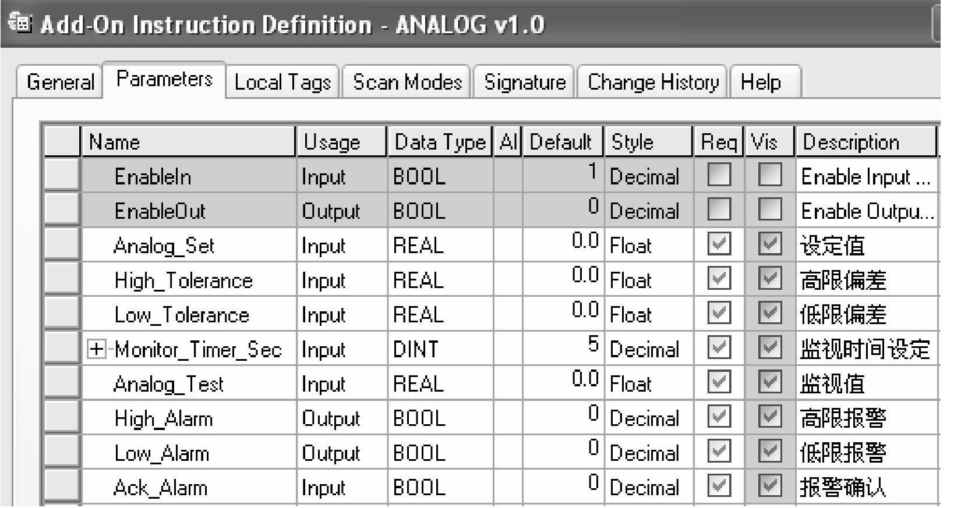Viewport: 961px width, 508px height.
Task: Toggle Vis checkbox for EnableOut row
Action: tap(769, 209)
